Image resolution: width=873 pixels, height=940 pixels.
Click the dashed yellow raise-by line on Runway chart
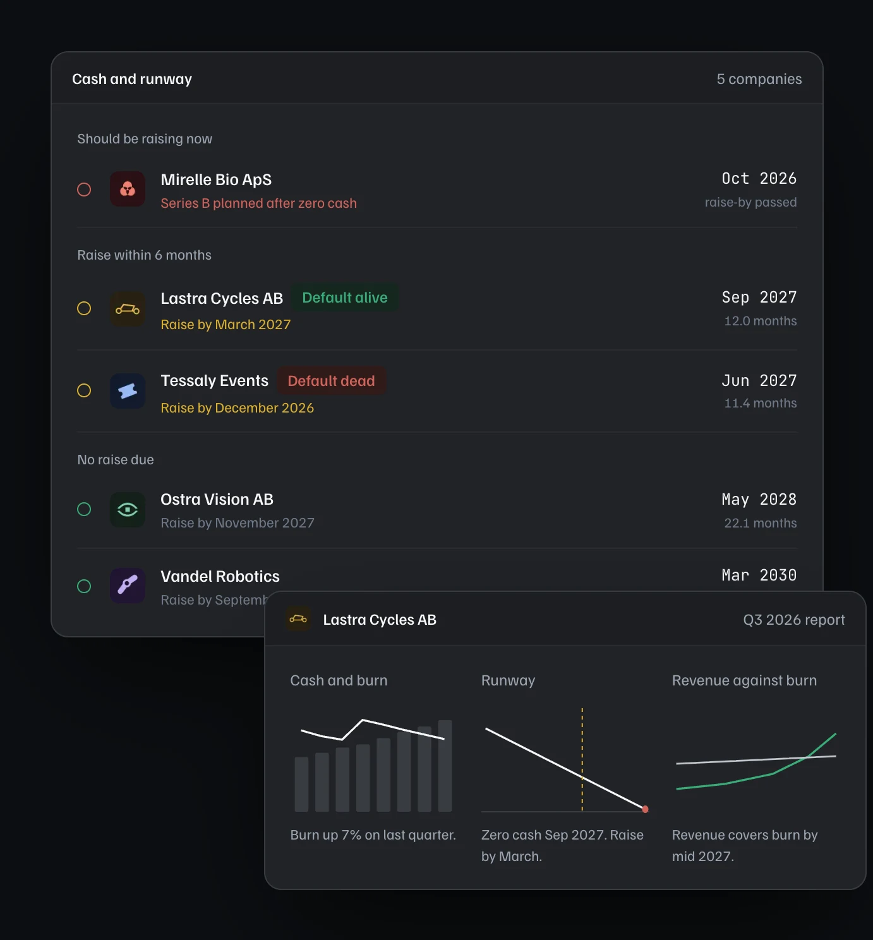pos(582,759)
